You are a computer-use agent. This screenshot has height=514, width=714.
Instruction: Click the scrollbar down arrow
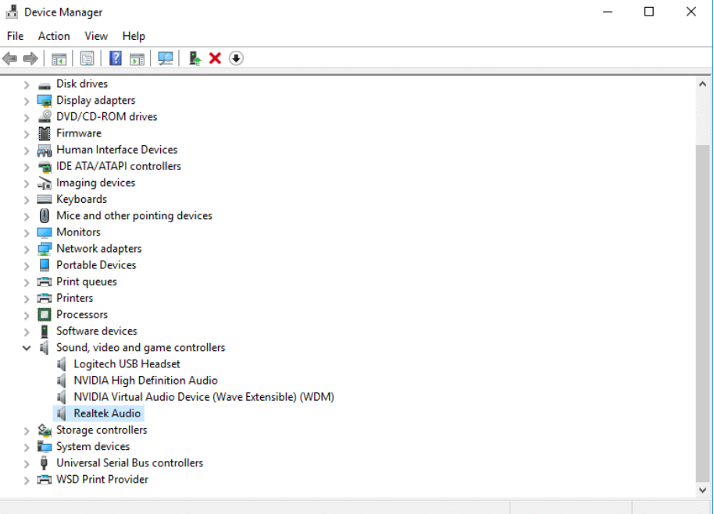pyautogui.click(x=702, y=490)
